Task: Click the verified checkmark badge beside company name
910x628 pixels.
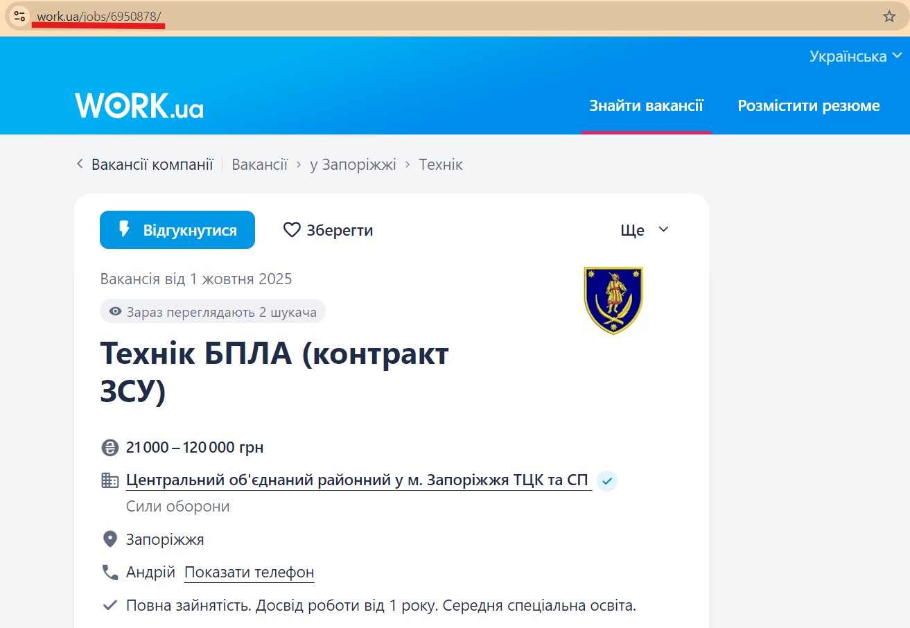Action: click(607, 480)
